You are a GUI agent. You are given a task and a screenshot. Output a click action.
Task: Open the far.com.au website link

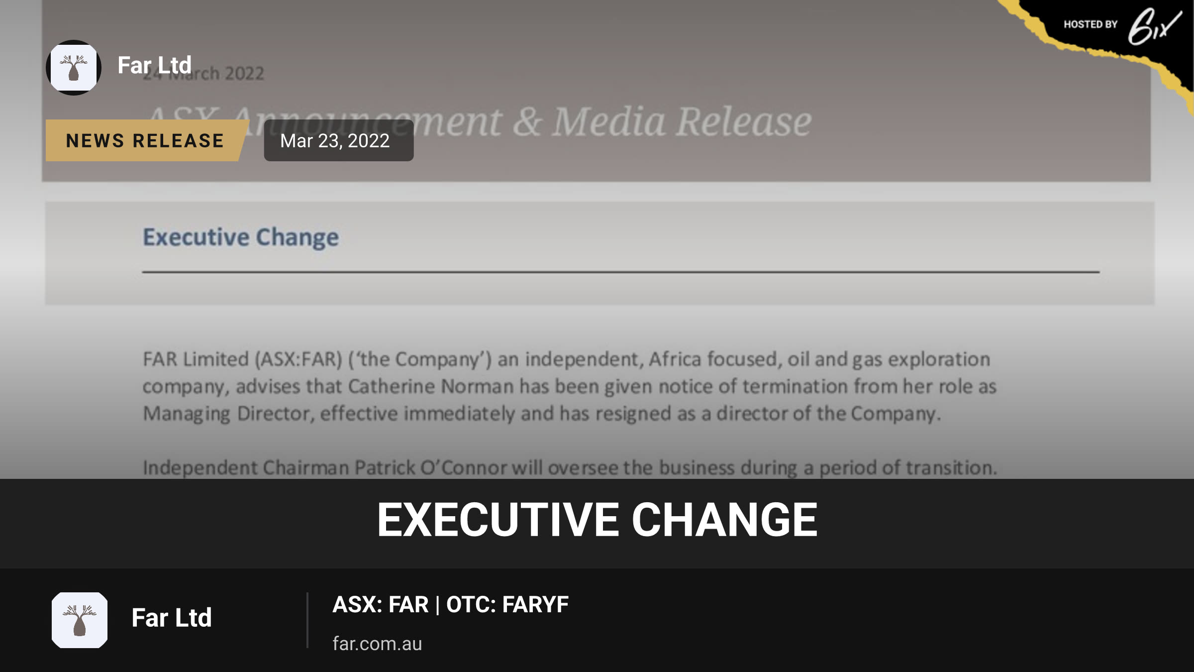(x=377, y=644)
